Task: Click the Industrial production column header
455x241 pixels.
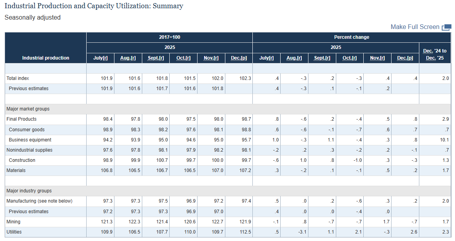Action: click(45, 58)
